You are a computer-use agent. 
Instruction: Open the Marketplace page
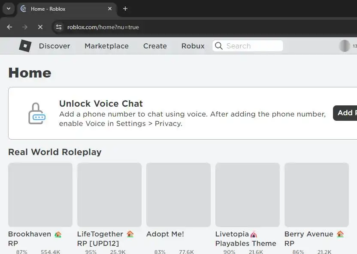click(x=106, y=46)
